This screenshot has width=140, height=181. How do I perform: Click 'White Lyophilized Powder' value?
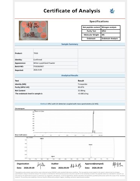click(x=44, y=63)
